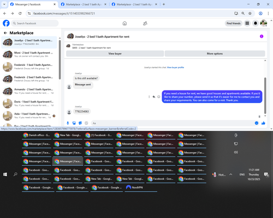The image size is (273, 218).
Task: Click the voice clip microphone icon
Action: pyautogui.click(x=68, y=123)
